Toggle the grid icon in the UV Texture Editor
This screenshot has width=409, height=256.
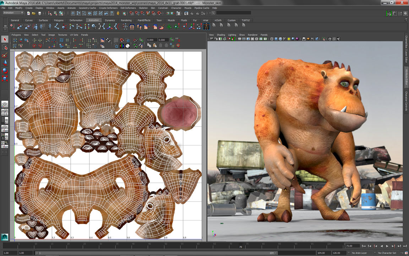click(116, 40)
